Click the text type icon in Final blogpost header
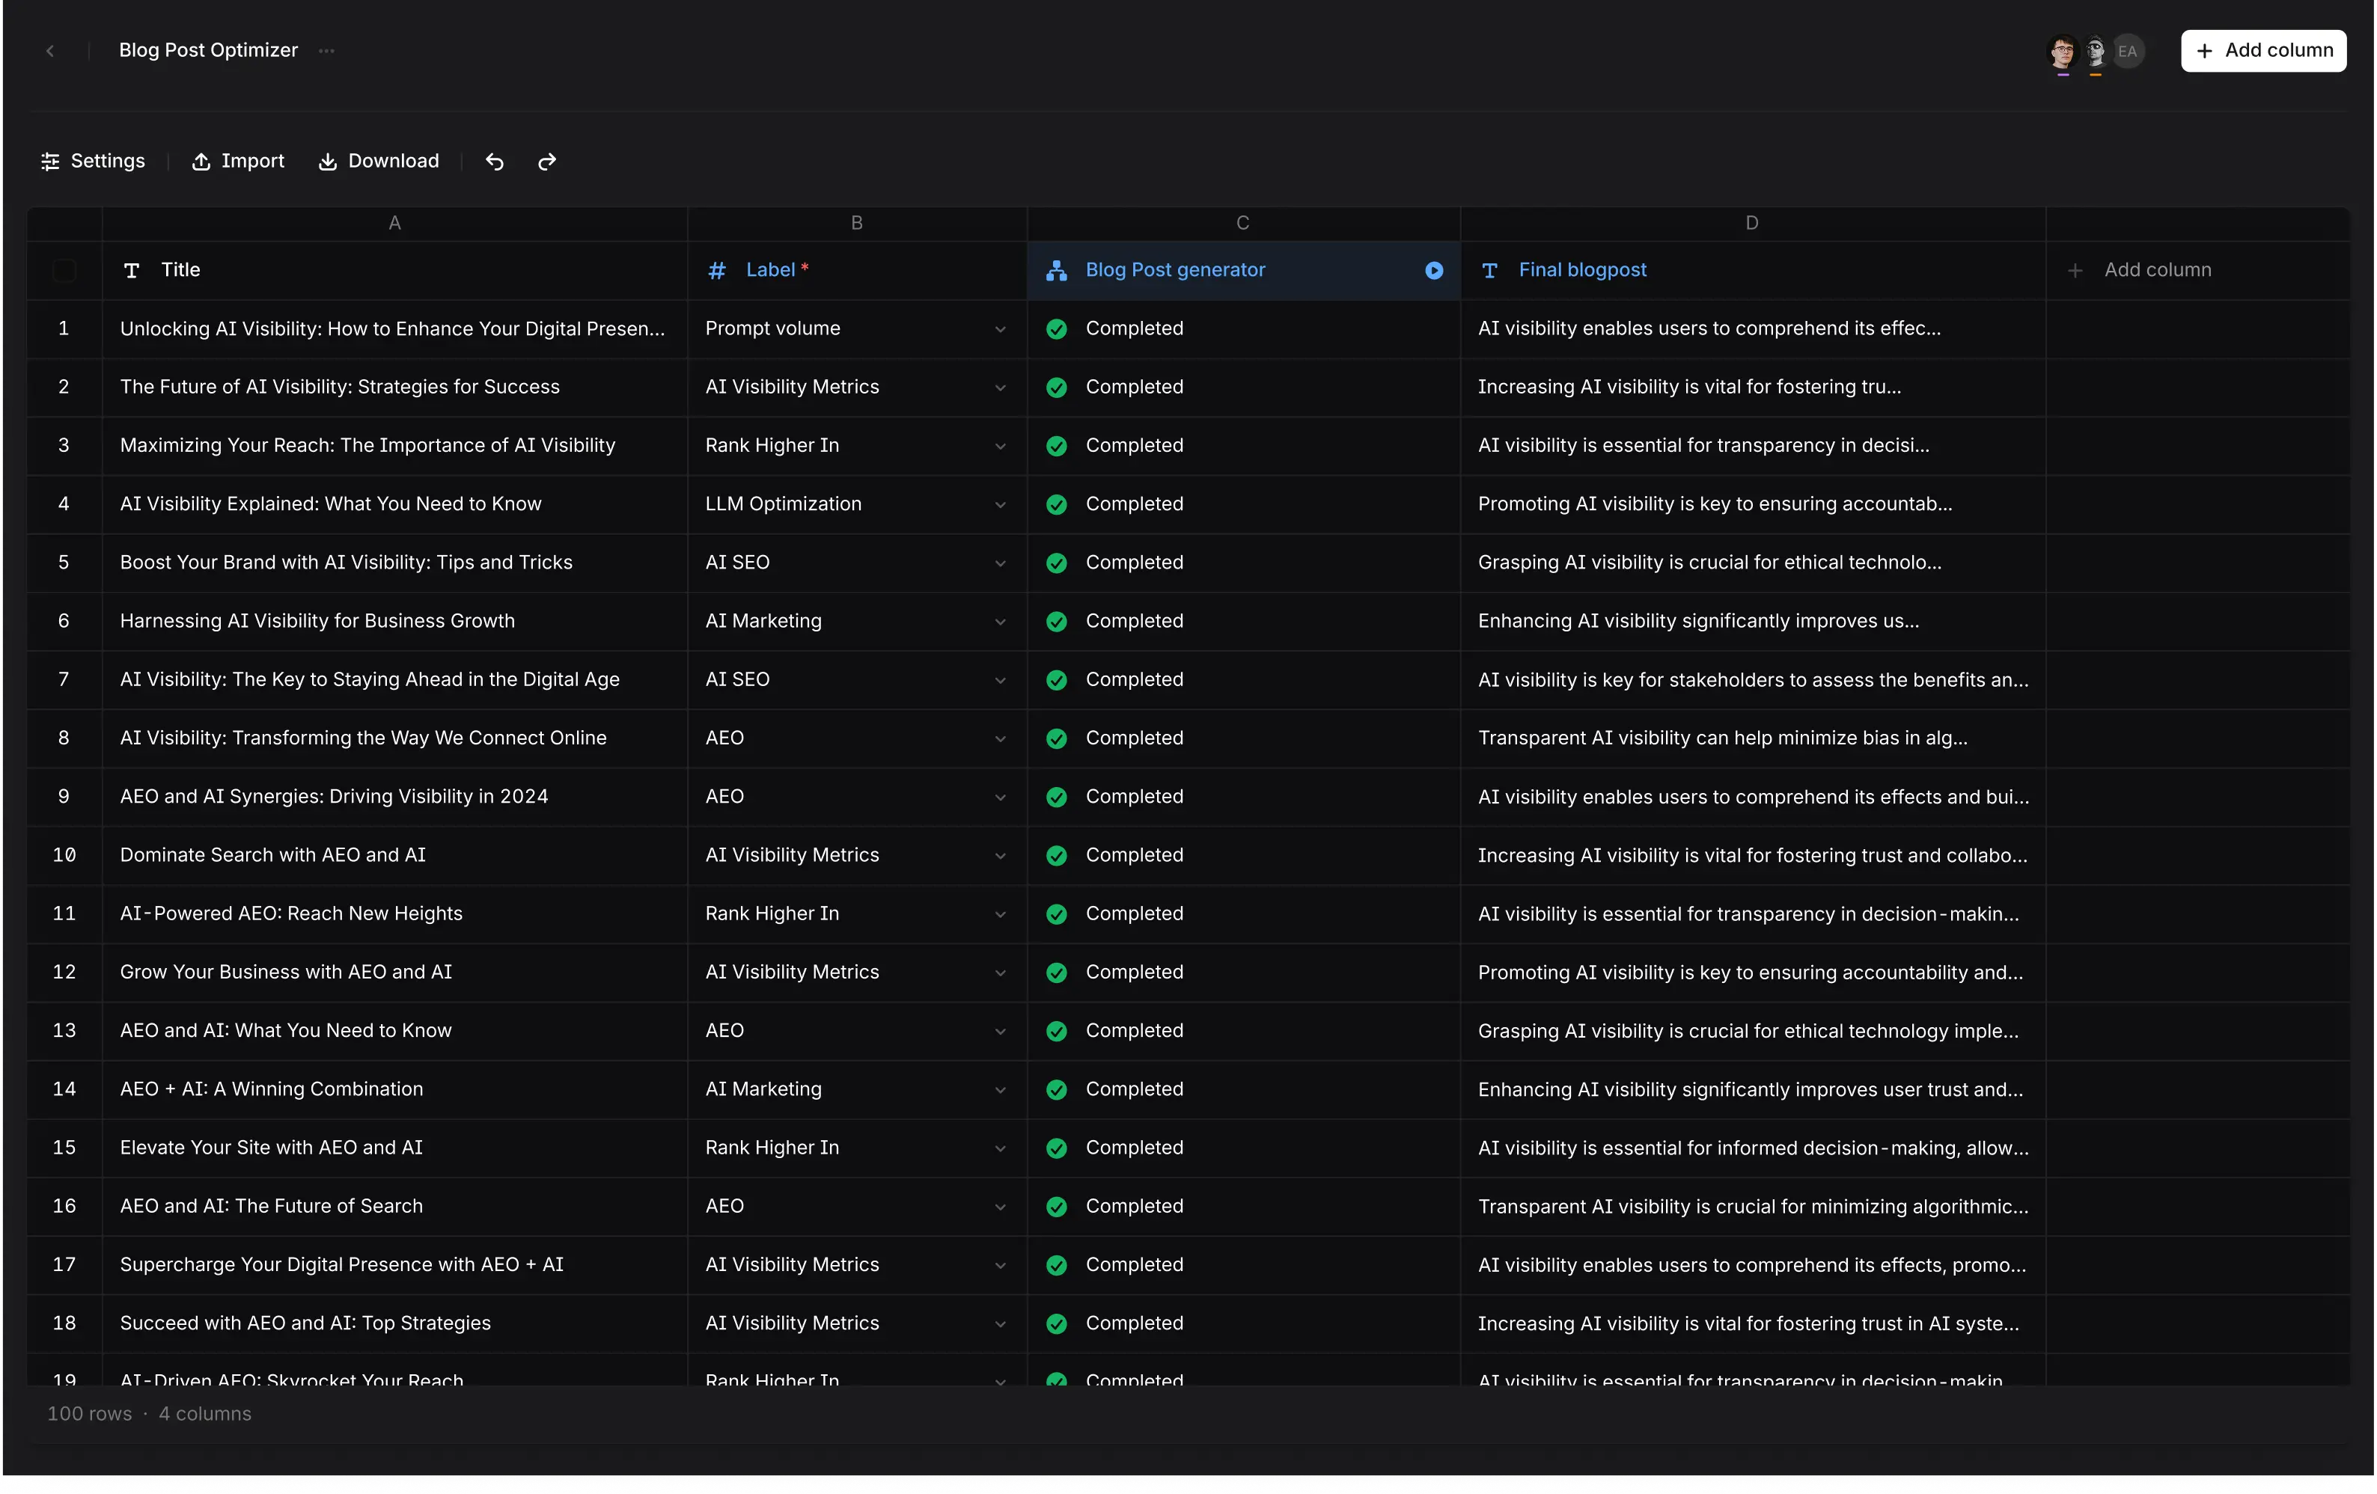The image size is (2377, 1494). pos(1491,270)
